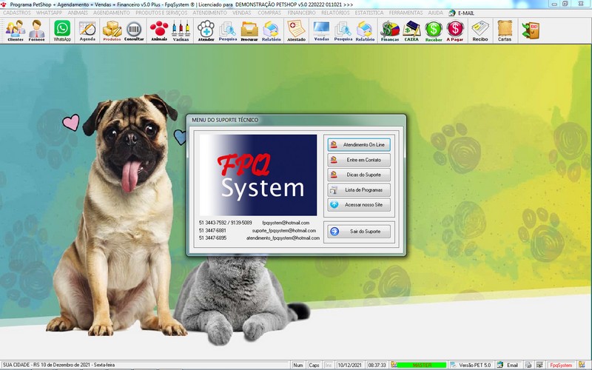Screen dimensions: 592x370
Task: Open the FERRAMENTAS menu
Action: click(x=406, y=13)
